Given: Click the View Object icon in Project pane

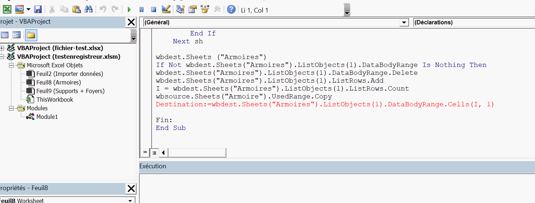Looking at the screenshot, I should point(16,35).
